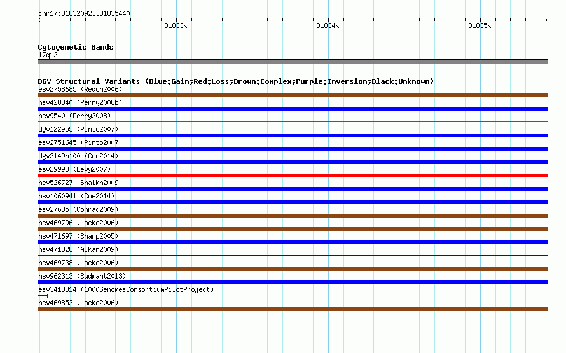Select the grey 17q12 cytogenetic band bar
Viewport: 566px width, 353px height.
tap(293, 62)
